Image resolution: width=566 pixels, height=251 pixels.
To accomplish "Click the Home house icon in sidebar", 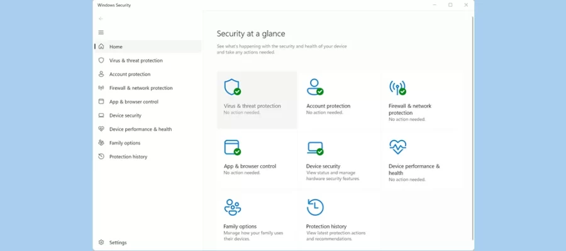I will click(101, 46).
